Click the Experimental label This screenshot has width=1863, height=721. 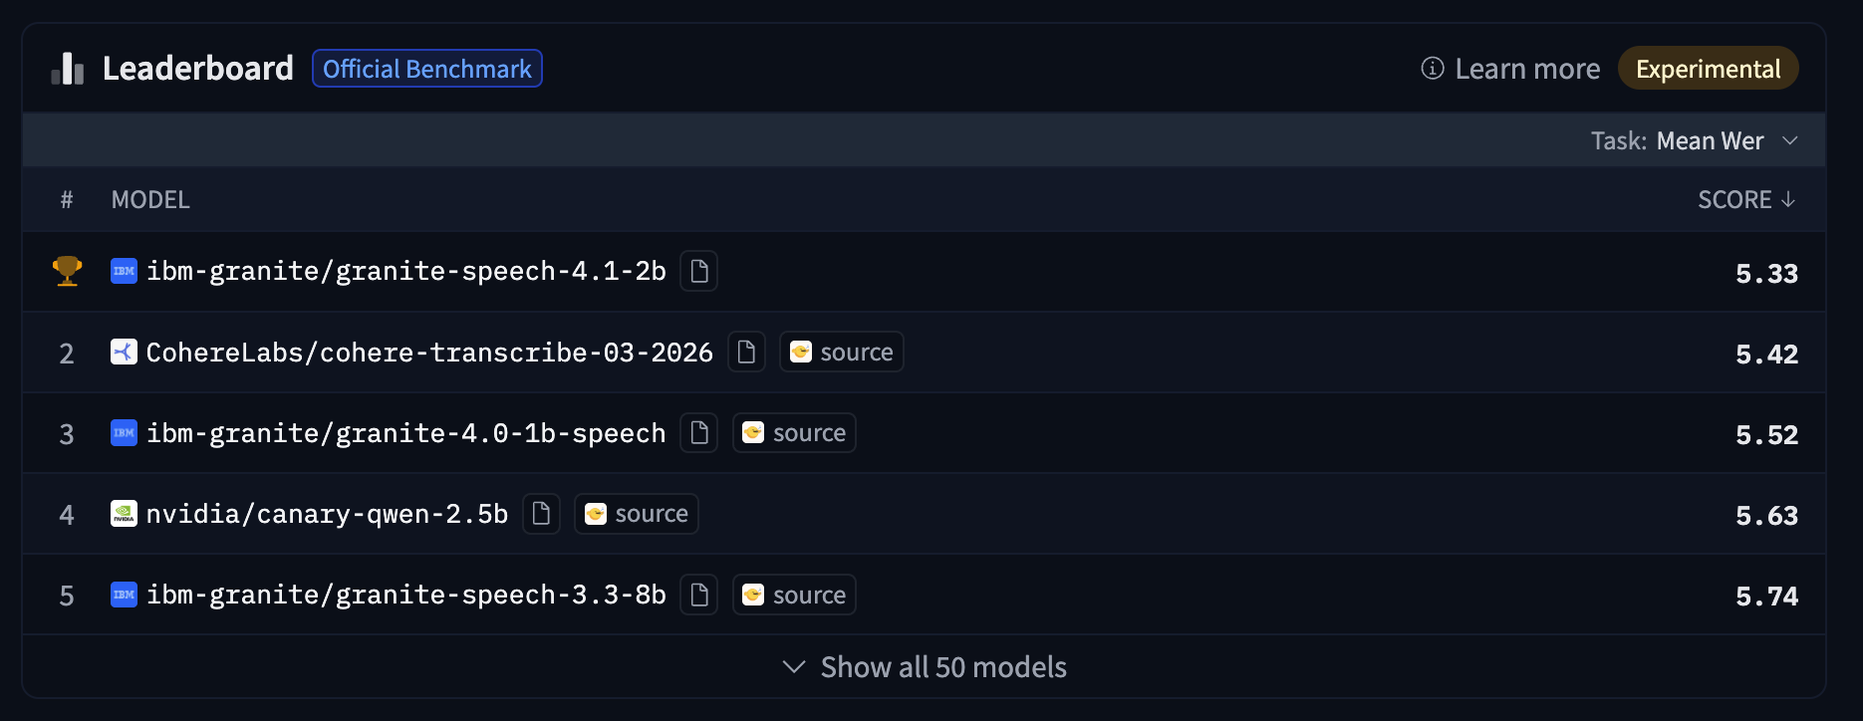1708,69
